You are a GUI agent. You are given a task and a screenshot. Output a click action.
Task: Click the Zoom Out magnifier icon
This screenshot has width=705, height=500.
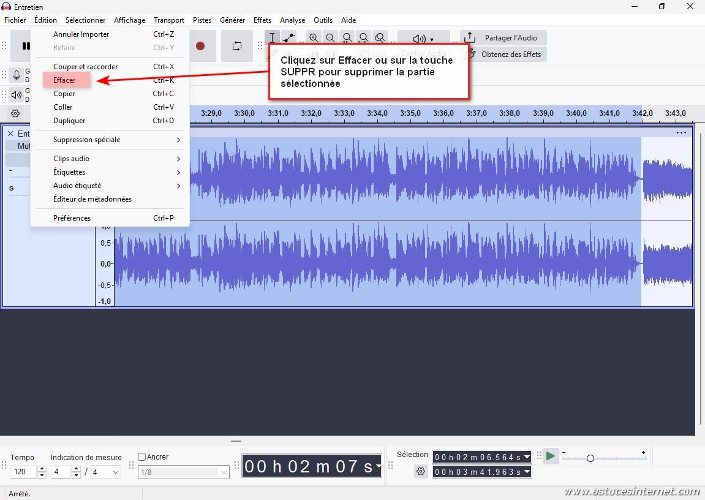(330, 38)
